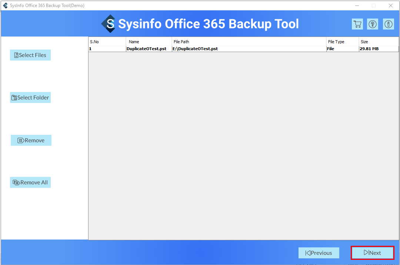Click the Select Files button
400x265 pixels.
click(x=30, y=55)
